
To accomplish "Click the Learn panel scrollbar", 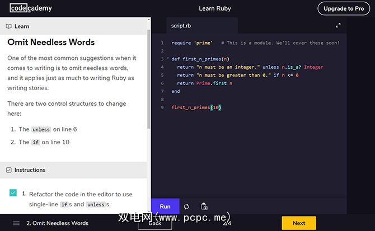I will [149, 79].
